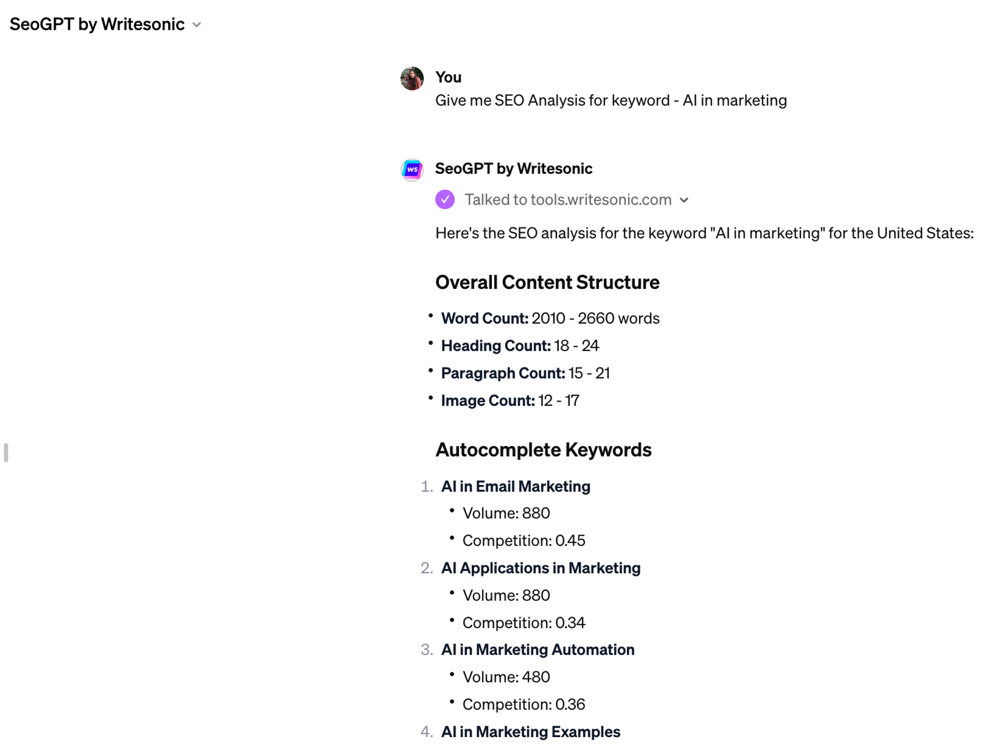982x748 pixels.
Task: Click the purple checkmark status icon
Action: (445, 200)
